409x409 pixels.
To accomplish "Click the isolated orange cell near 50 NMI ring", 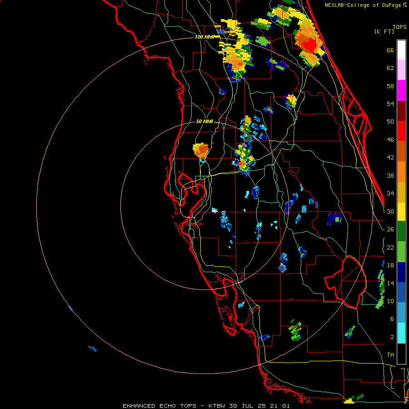I will [x=201, y=150].
